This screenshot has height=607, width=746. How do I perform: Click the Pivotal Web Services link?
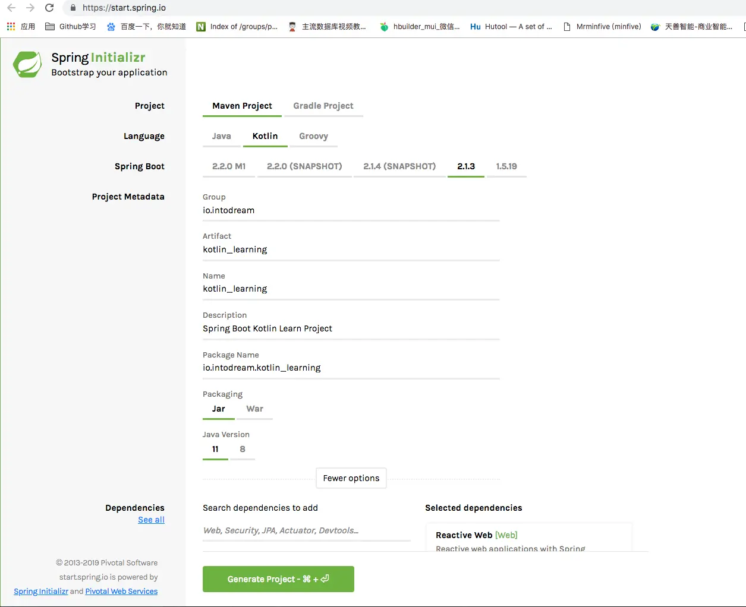pyautogui.click(x=121, y=592)
